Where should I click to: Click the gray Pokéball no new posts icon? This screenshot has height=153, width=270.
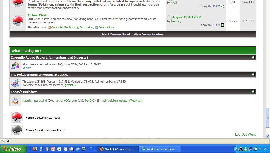click(17, 130)
